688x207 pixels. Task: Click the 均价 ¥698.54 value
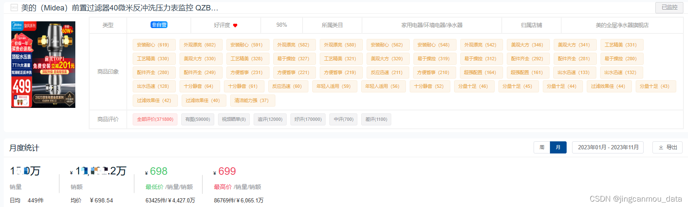(101, 200)
